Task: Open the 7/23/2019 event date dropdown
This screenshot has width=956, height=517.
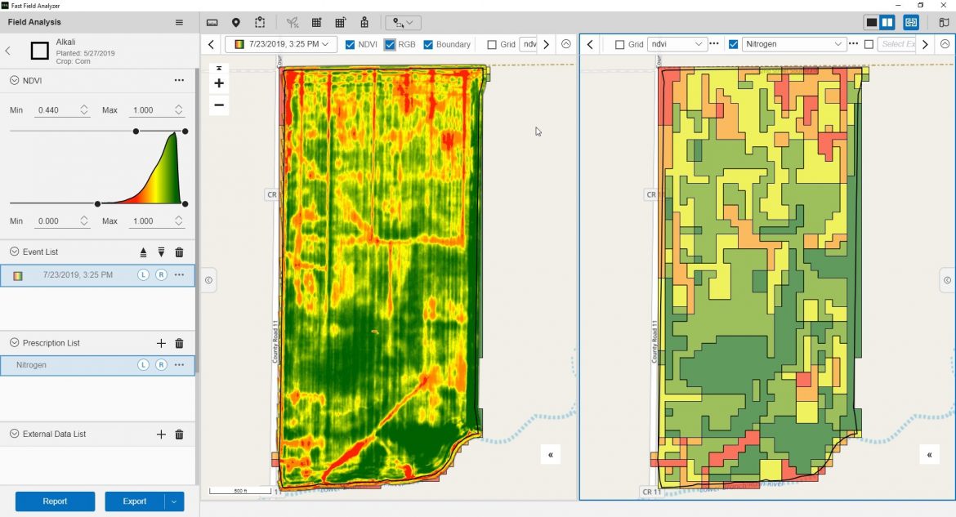Action: pyautogui.click(x=281, y=44)
